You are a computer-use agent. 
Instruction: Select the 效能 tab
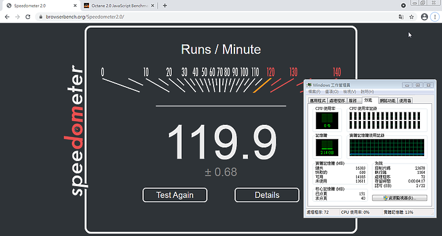[370, 100]
